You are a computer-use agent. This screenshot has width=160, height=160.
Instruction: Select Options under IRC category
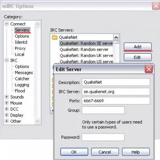22,66
